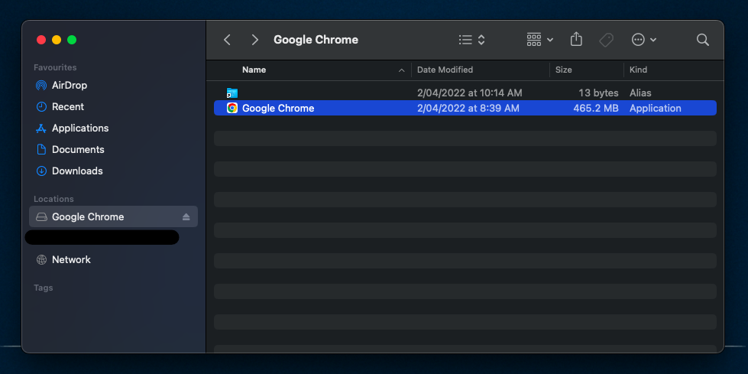This screenshot has width=748, height=374.
Task: Eject the Google Chrome disk image
Action: coord(186,217)
